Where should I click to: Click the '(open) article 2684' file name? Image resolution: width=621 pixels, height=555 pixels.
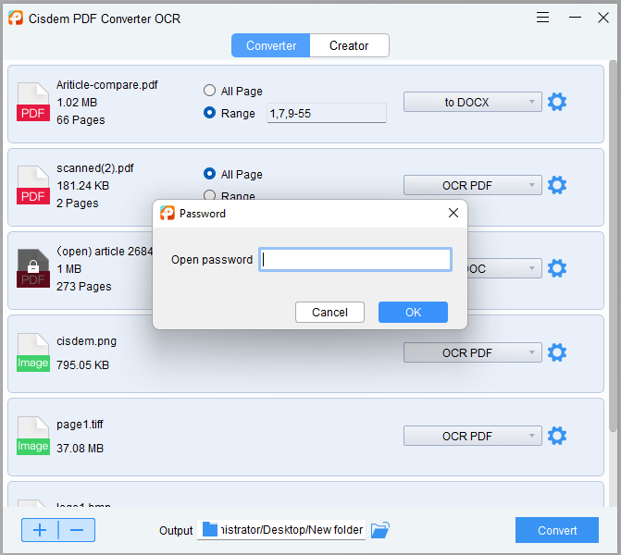point(105,252)
